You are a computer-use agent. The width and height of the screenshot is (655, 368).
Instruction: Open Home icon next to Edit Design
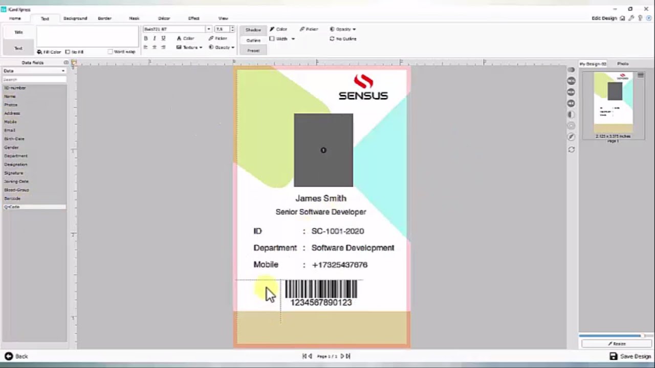pyautogui.click(x=622, y=18)
